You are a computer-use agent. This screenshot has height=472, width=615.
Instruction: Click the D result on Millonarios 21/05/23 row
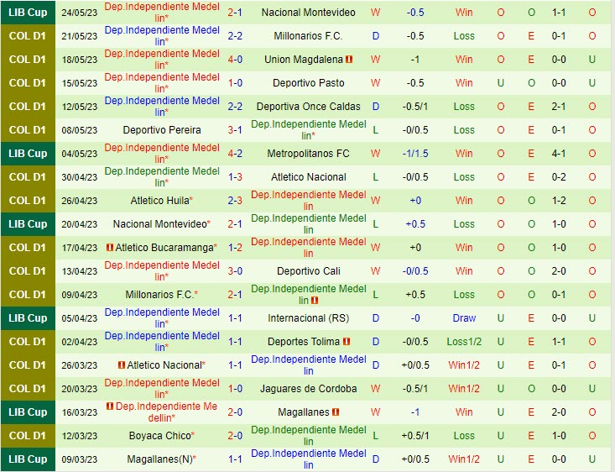pos(375,36)
